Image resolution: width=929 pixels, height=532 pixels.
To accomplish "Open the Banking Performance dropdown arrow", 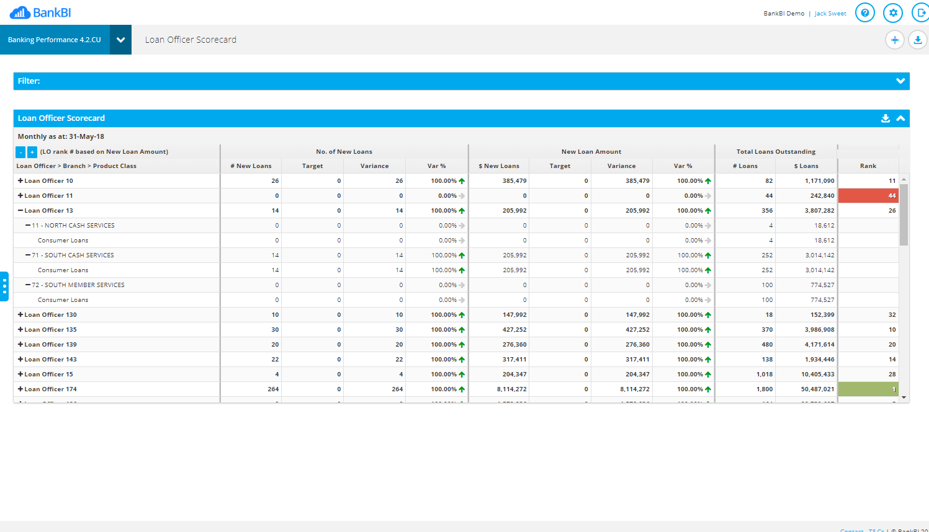I will pos(120,40).
